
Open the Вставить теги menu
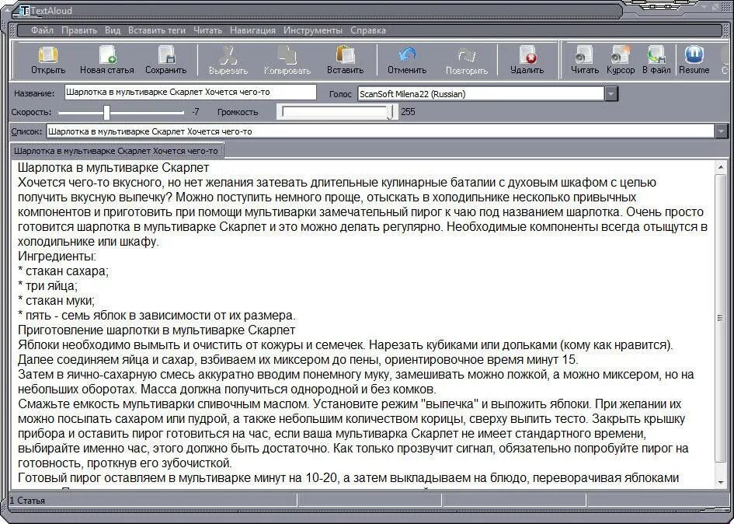point(157,30)
